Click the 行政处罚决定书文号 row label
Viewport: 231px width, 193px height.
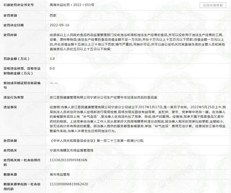[18, 5]
